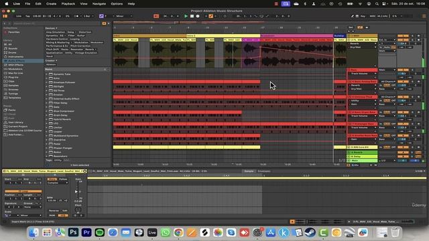429x241 pixels.
Task: Toggle the Follow playback button in transport
Action: point(156,16)
